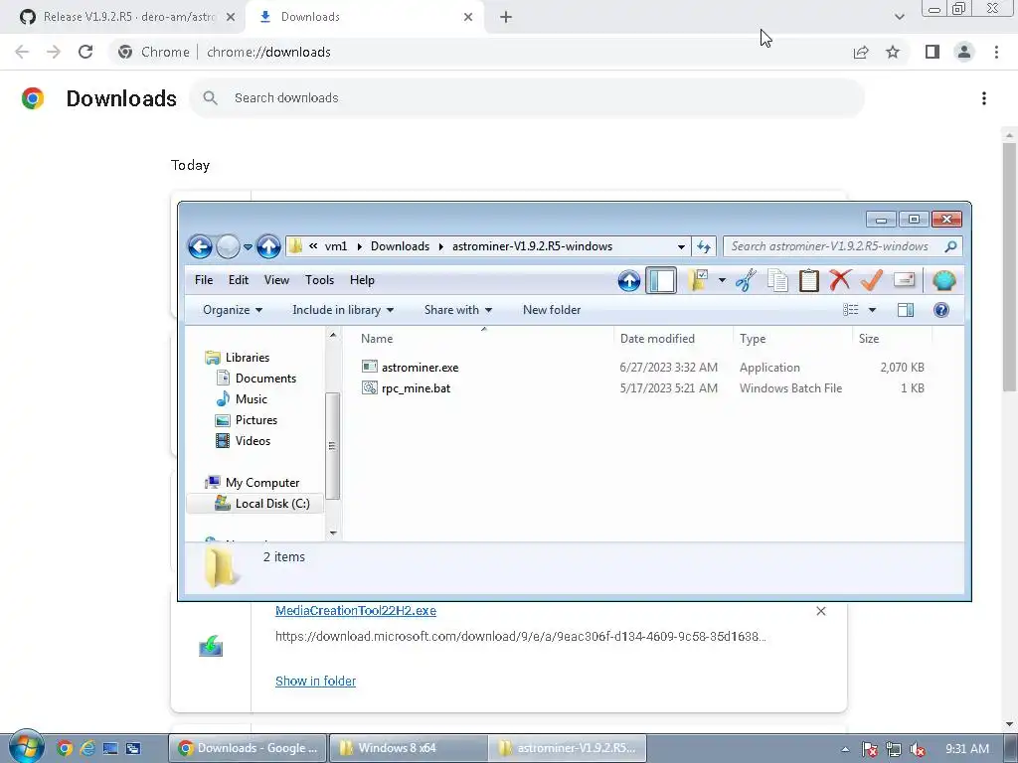The height and width of the screenshot is (763, 1018).
Task: Click navigation pane scroll down arrow
Action: click(x=333, y=534)
